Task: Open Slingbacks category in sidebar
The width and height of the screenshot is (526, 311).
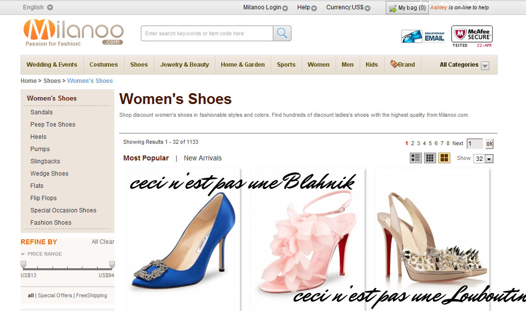Action: 45,161
